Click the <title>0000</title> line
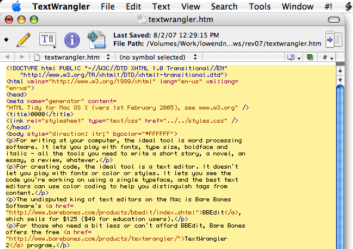The image size is (353, 249). [40, 114]
